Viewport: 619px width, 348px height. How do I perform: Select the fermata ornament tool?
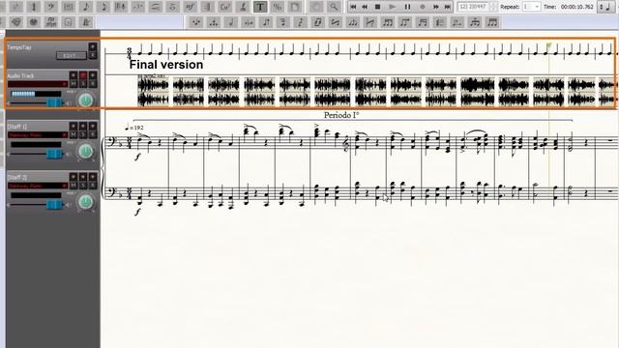[x=172, y=7]
